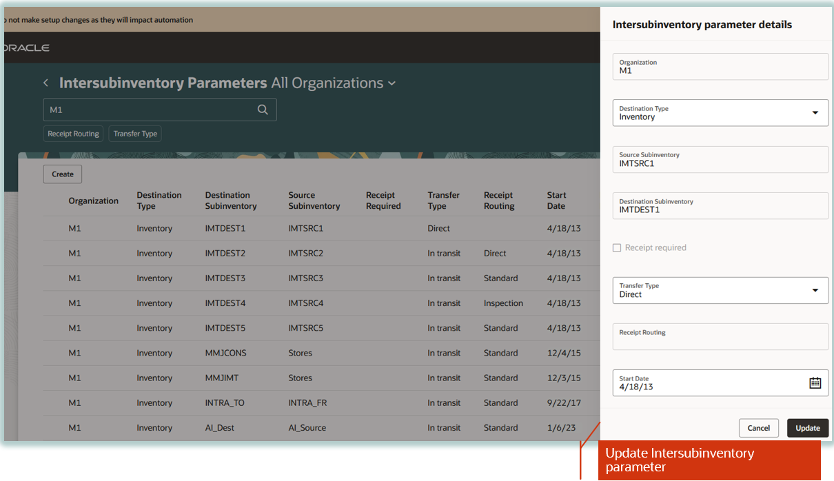
Task: Click the Source Subinventory column header
Action: tap(314, 201)
